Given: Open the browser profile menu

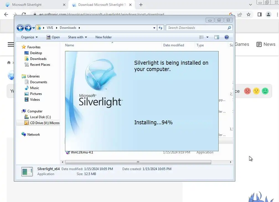Looking at the screenshot, I should 268,14.
